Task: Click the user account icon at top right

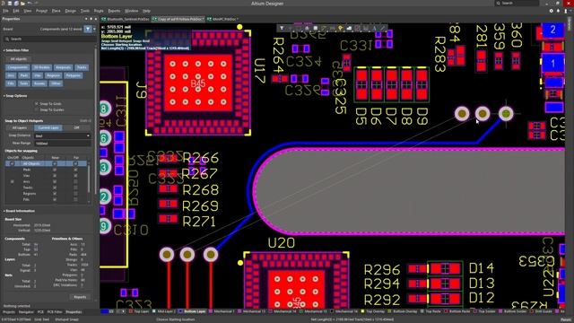Action: pyautogui.click(x=567, y=11)
